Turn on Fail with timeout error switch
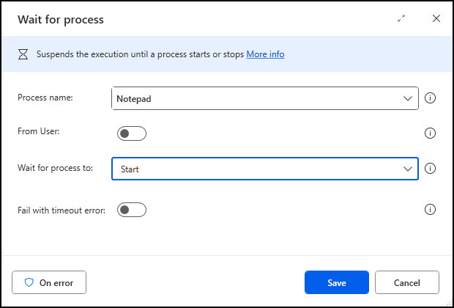 (x=132, y=210)
